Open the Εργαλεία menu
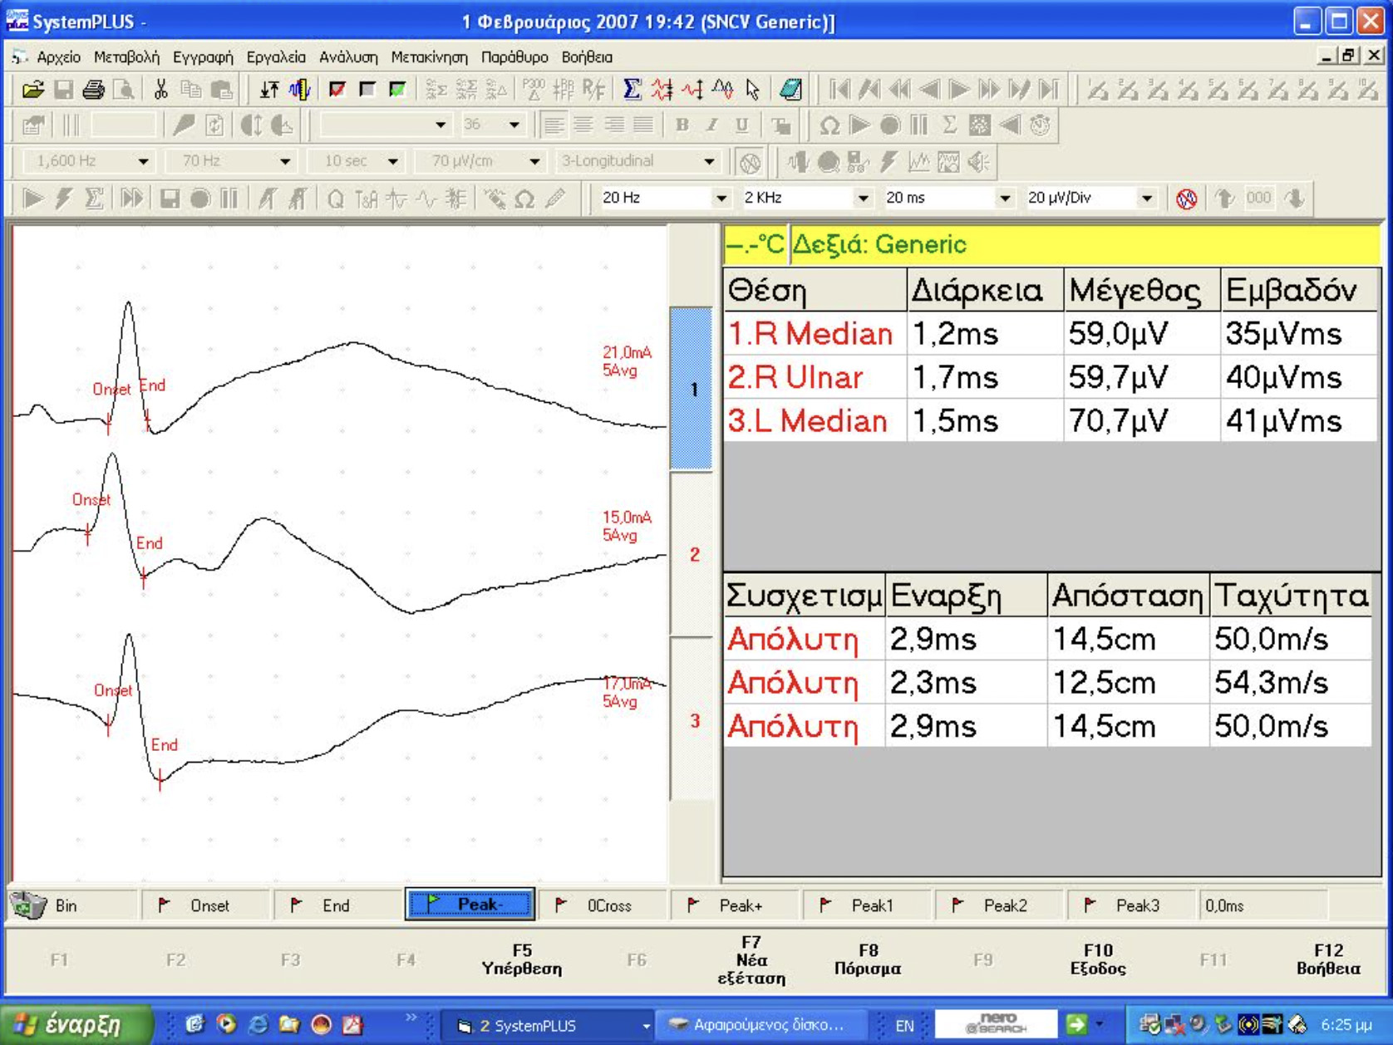Screen dimensions: 1393x1045 coord(275,57)
